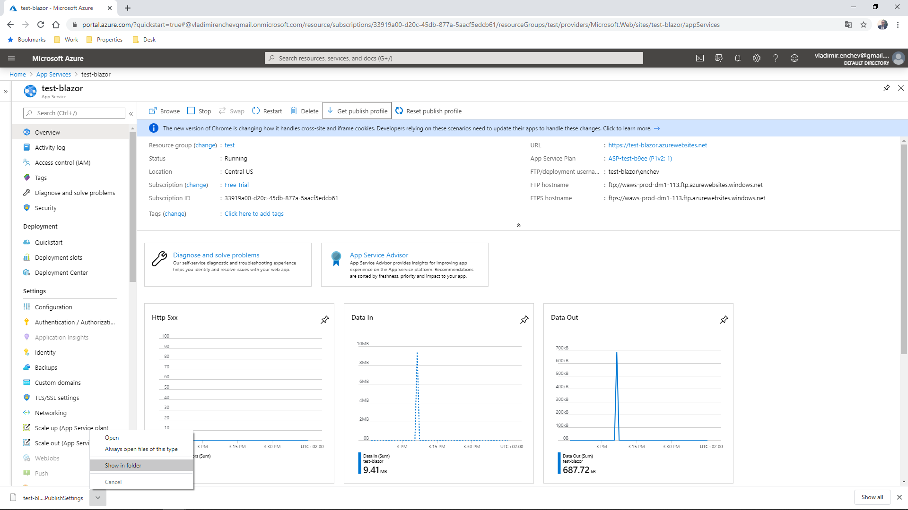Go to Home breadcrumb
The height and width of the screenshot is (510, 908).
click(17, 74)
